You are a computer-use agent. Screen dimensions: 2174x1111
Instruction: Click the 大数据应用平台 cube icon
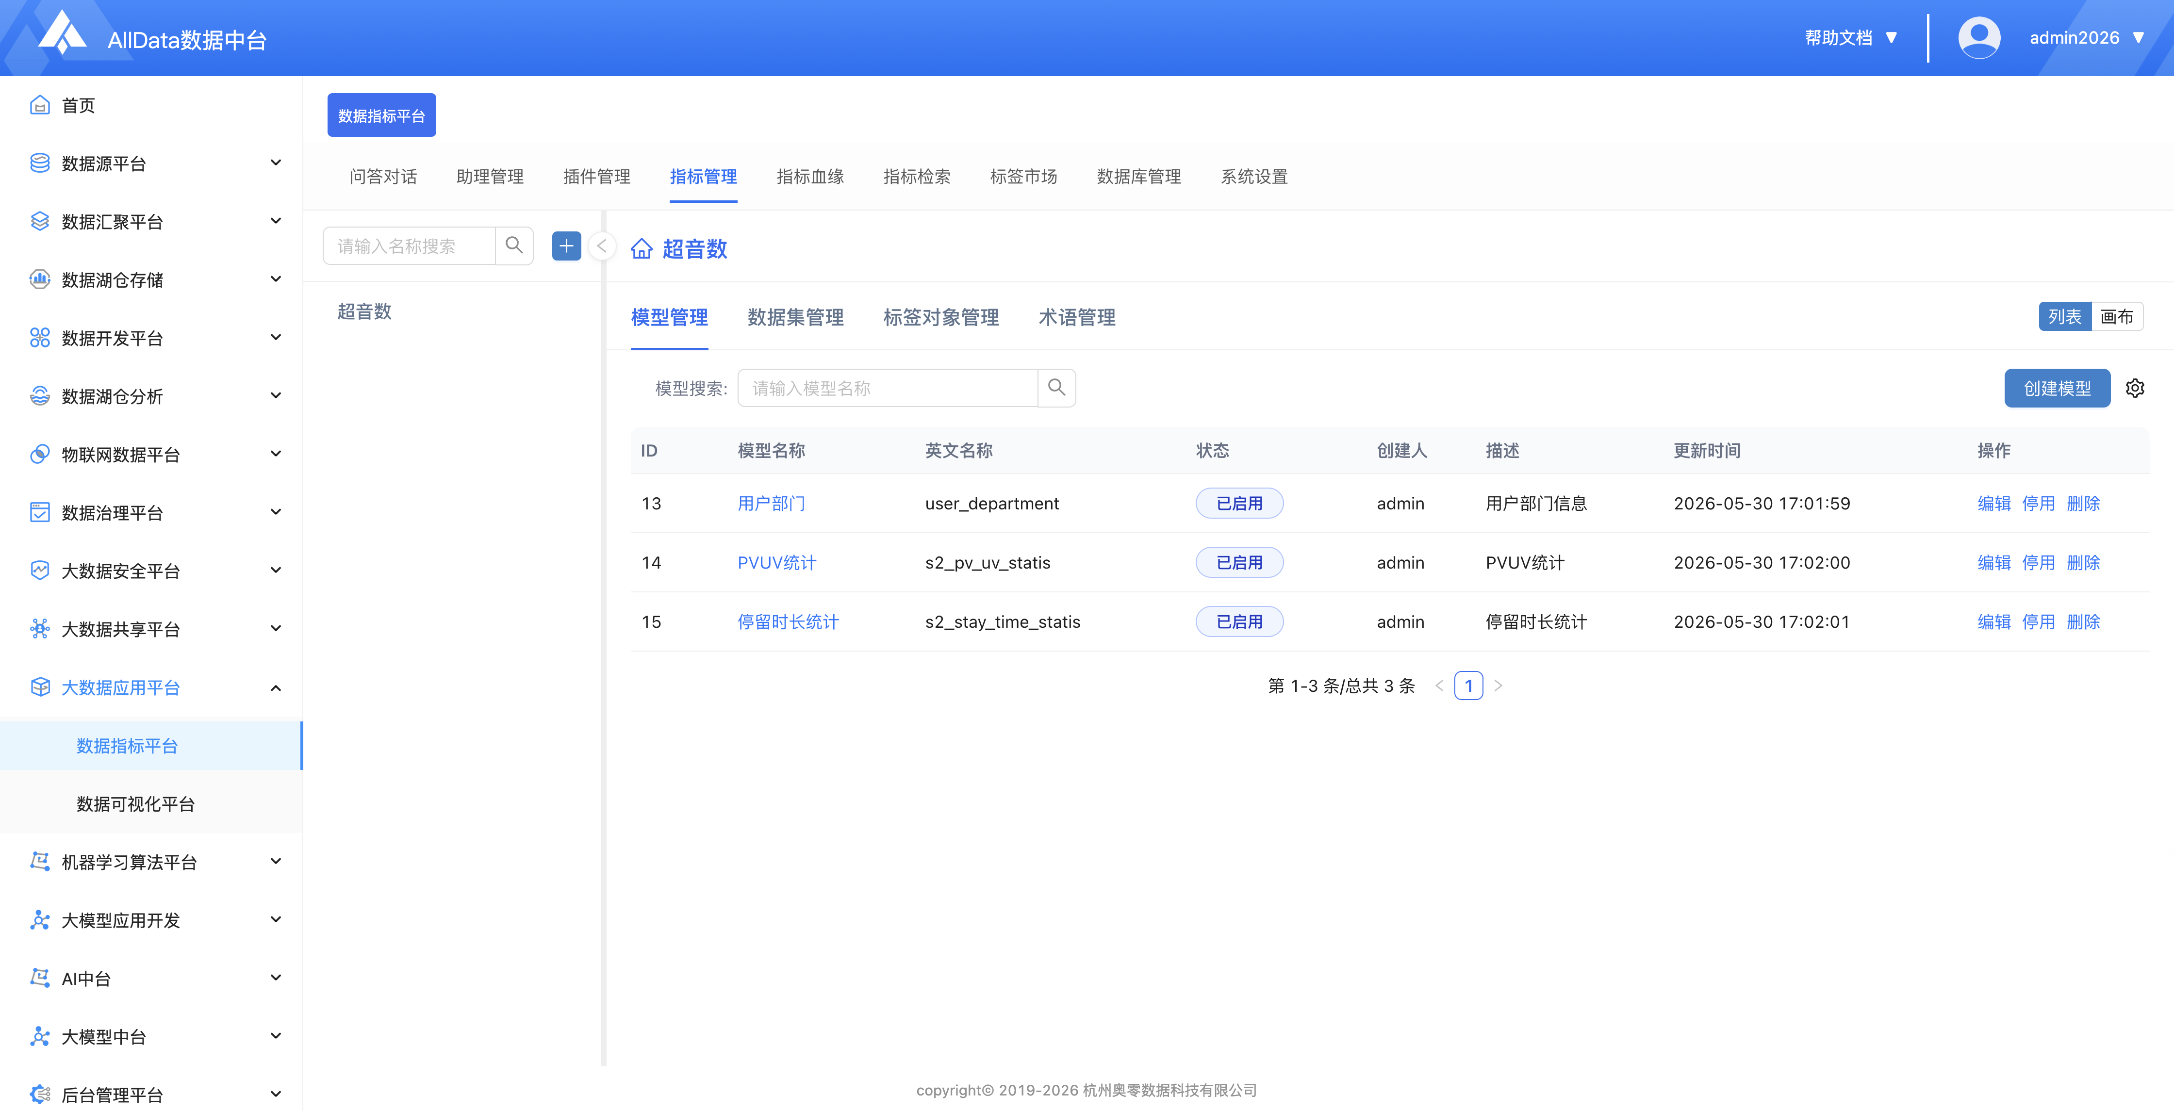tap(40, 686)
